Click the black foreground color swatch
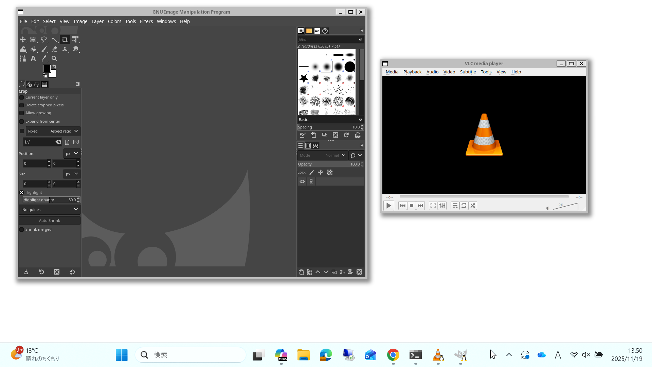 click(x=47, y=69)
